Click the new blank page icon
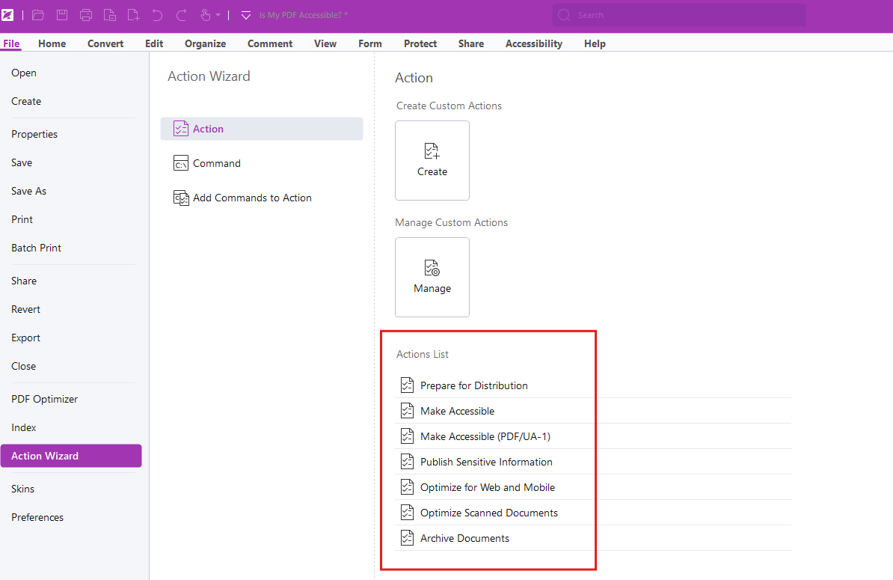The width and height of the screenshot is (893, 580). click(x=133, y=15)
